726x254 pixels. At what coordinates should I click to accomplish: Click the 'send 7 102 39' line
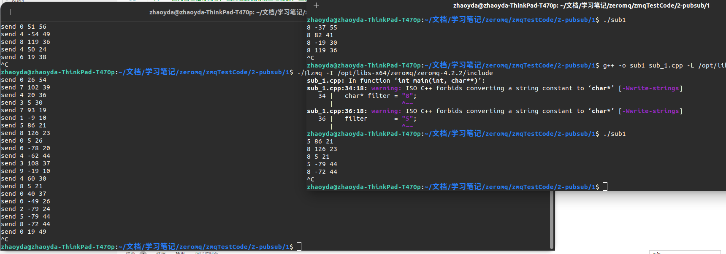tap(25, 87)
